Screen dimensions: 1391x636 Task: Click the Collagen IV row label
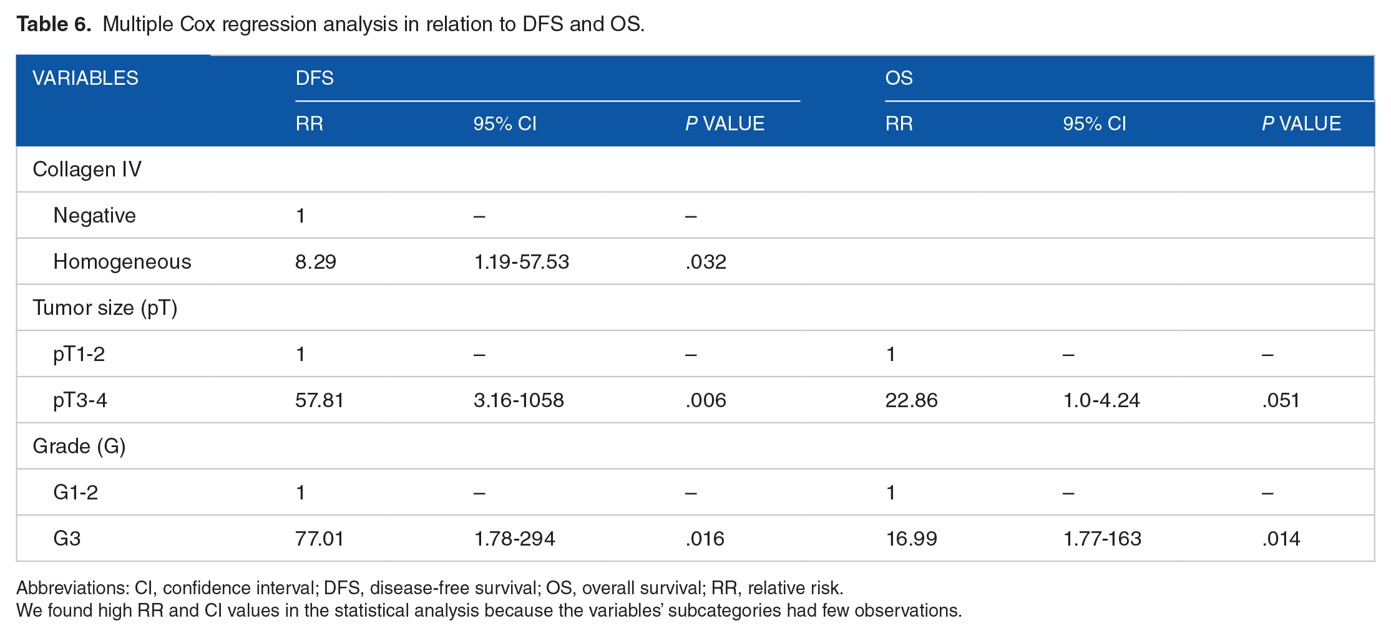click(x=87, y=169)
